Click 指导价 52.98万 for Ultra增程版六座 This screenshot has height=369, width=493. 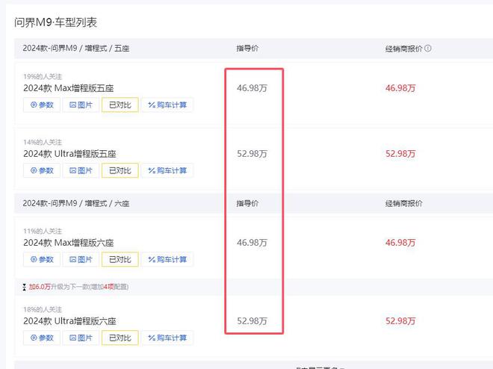(252, 321)
